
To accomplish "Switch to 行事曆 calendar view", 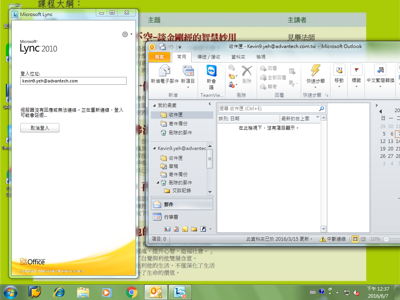I will click(x=182, y=217).
